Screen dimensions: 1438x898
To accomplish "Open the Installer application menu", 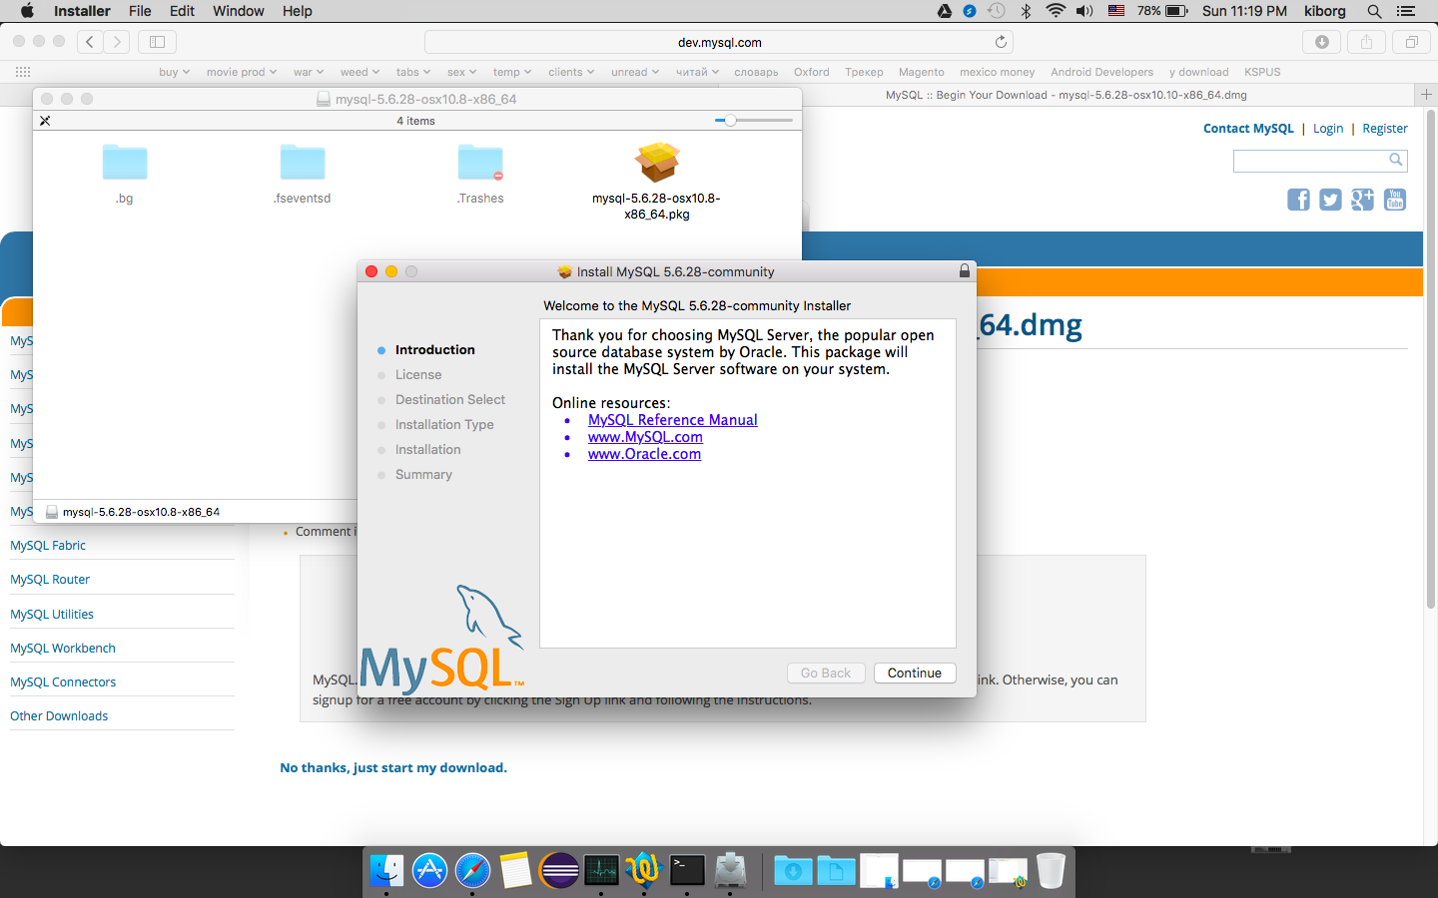I will [x=82, y=11].
